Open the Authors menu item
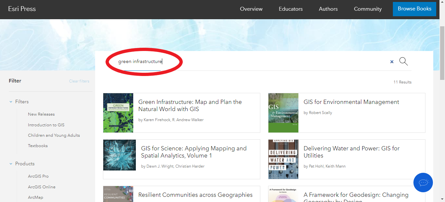 328,9
